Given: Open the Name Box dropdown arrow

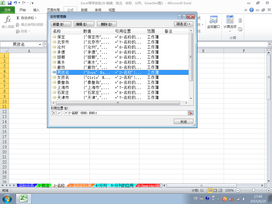Looking at the screenshot, I should (40, 45).
